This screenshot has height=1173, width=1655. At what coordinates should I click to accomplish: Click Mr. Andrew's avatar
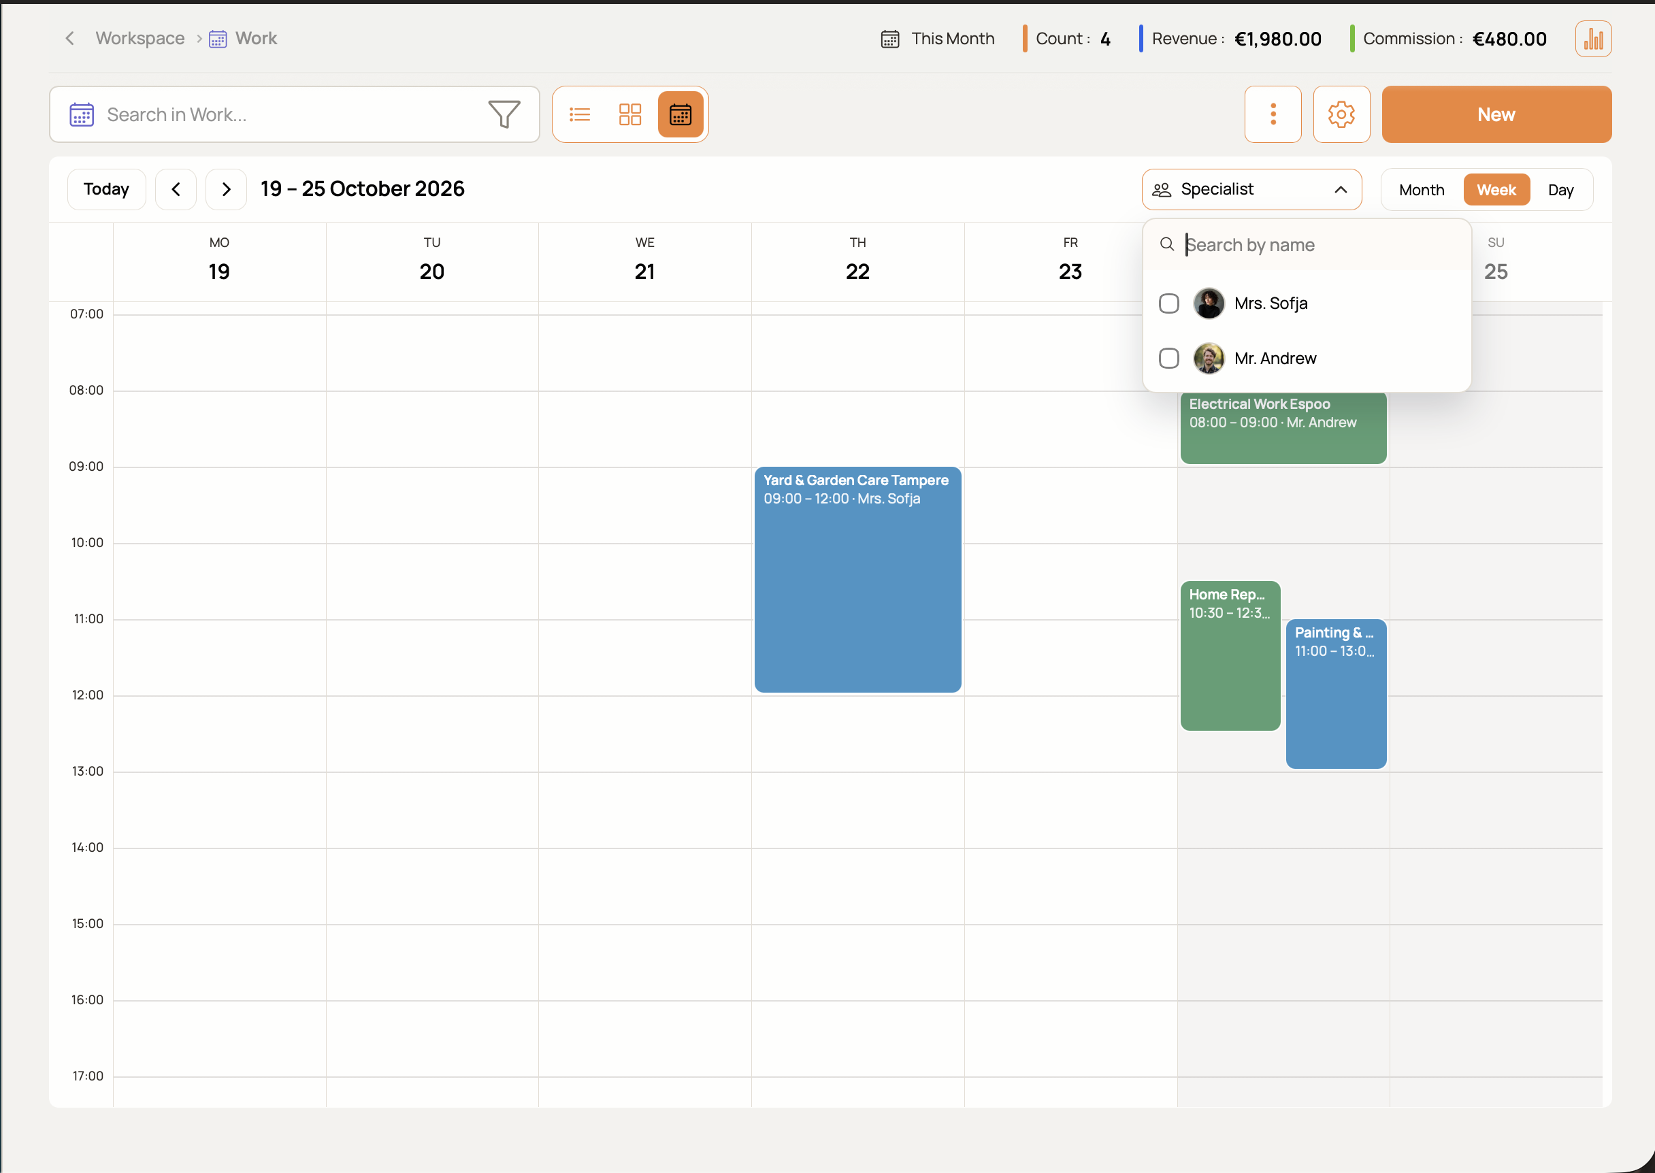(x=1209, y=359)
